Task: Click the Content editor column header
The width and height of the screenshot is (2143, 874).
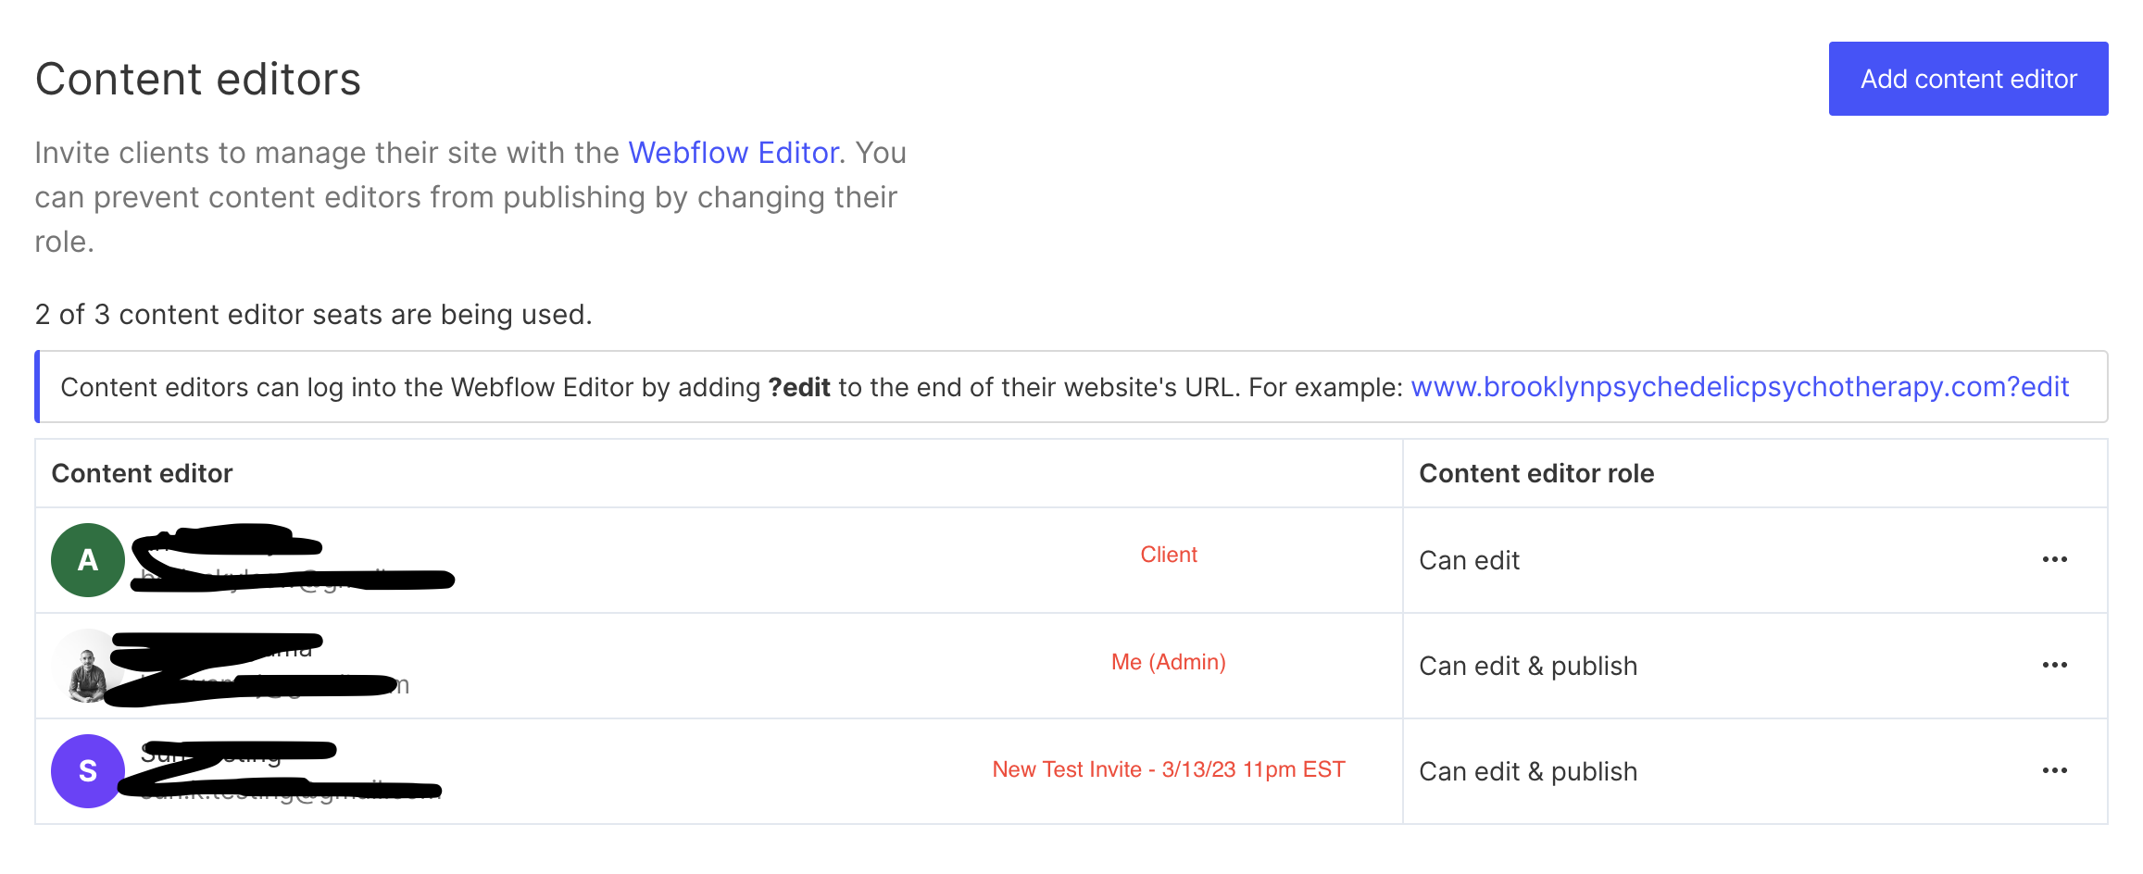Action: [142, 474]
